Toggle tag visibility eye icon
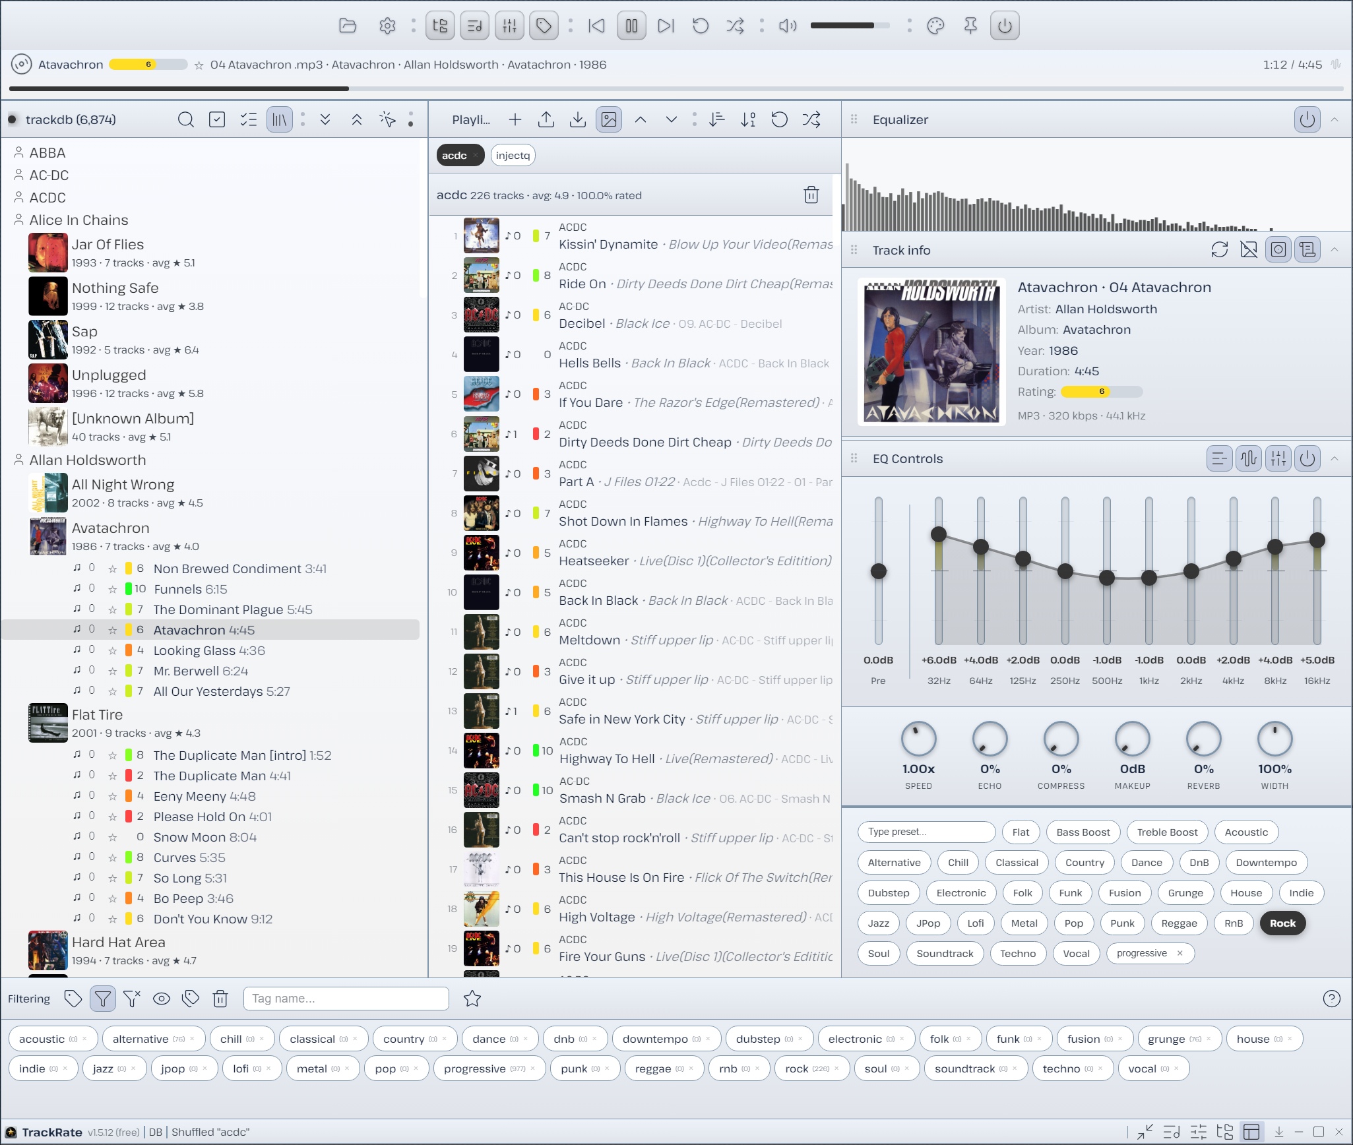The height and width of the screenshot is (1145, 1353). [x=162, y=999]
